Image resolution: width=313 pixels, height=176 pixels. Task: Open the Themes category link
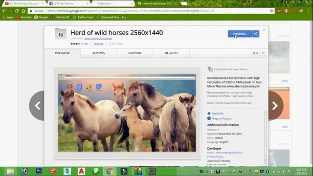point(98,44)
